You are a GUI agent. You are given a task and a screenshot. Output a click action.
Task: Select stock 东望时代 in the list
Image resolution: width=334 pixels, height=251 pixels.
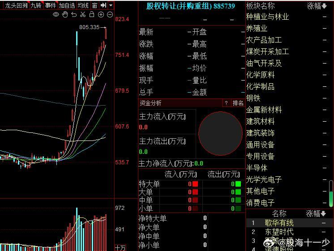(x=290, y=232)
